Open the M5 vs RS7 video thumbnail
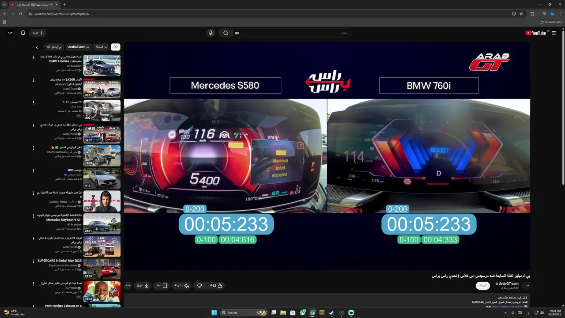Screen dimensions: 565x318 pos(102,133)
